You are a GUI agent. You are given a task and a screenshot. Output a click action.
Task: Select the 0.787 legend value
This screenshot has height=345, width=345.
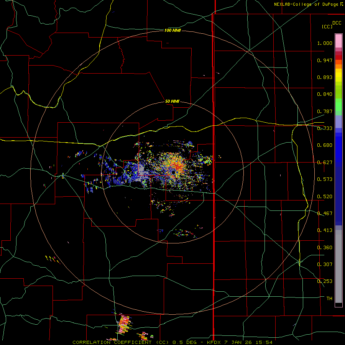point(325,111)
